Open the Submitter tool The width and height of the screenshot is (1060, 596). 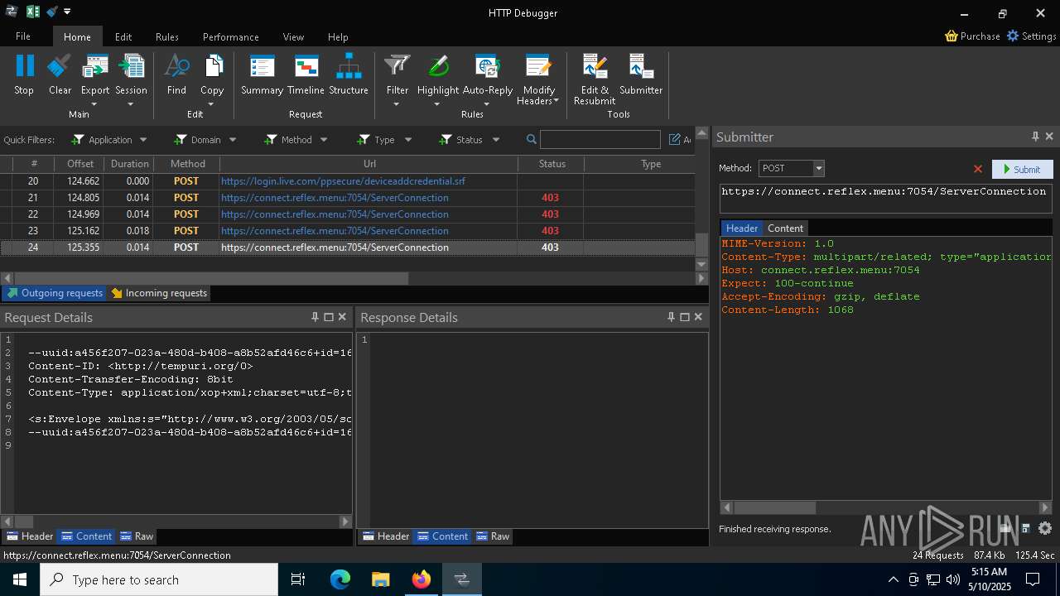pyautogui.click(x=641, y=74)
